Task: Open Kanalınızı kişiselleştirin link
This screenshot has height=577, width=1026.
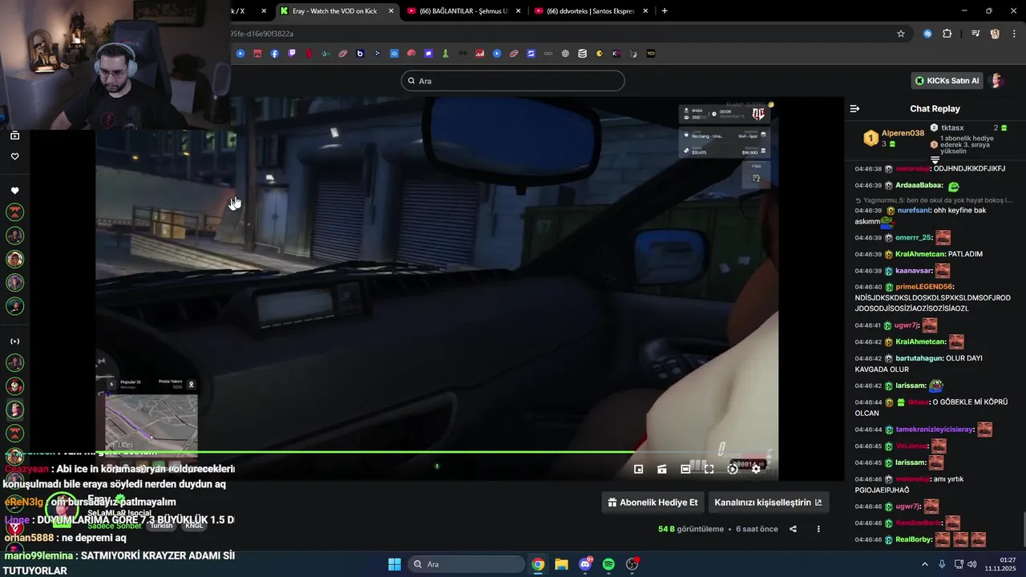Action: (768, 502)
